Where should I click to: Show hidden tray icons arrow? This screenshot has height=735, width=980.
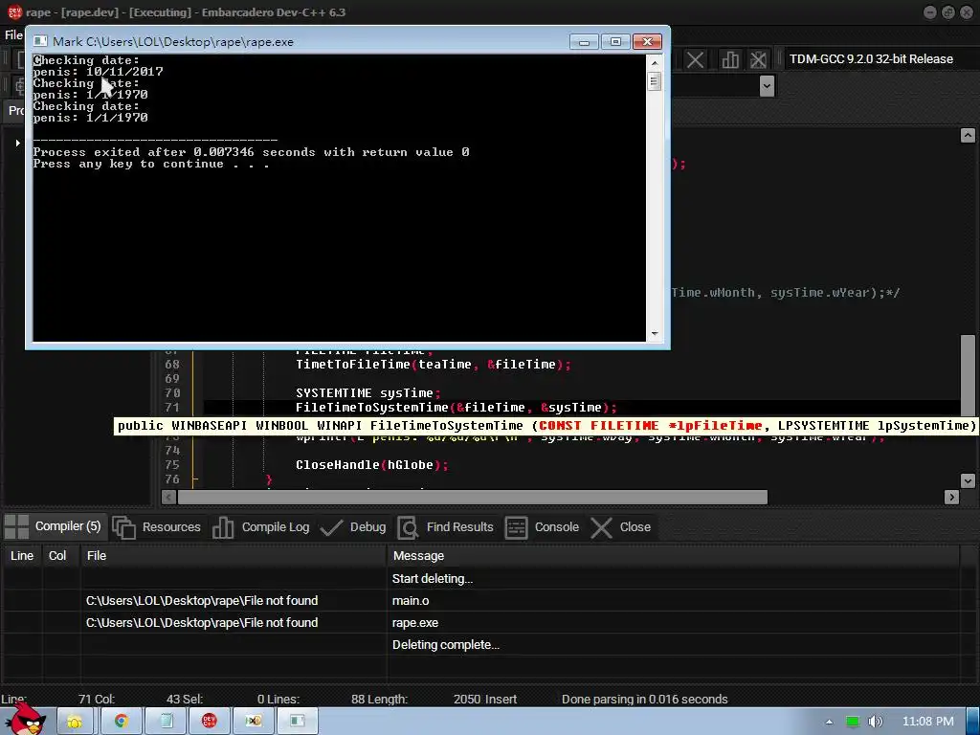click(x=830, y=722)
